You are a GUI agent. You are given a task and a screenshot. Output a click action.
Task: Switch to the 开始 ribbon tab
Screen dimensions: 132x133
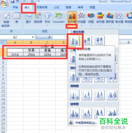coord(15,7)
